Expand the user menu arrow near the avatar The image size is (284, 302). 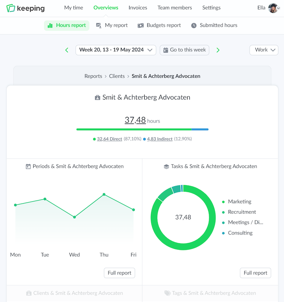[x=278, y=8]
